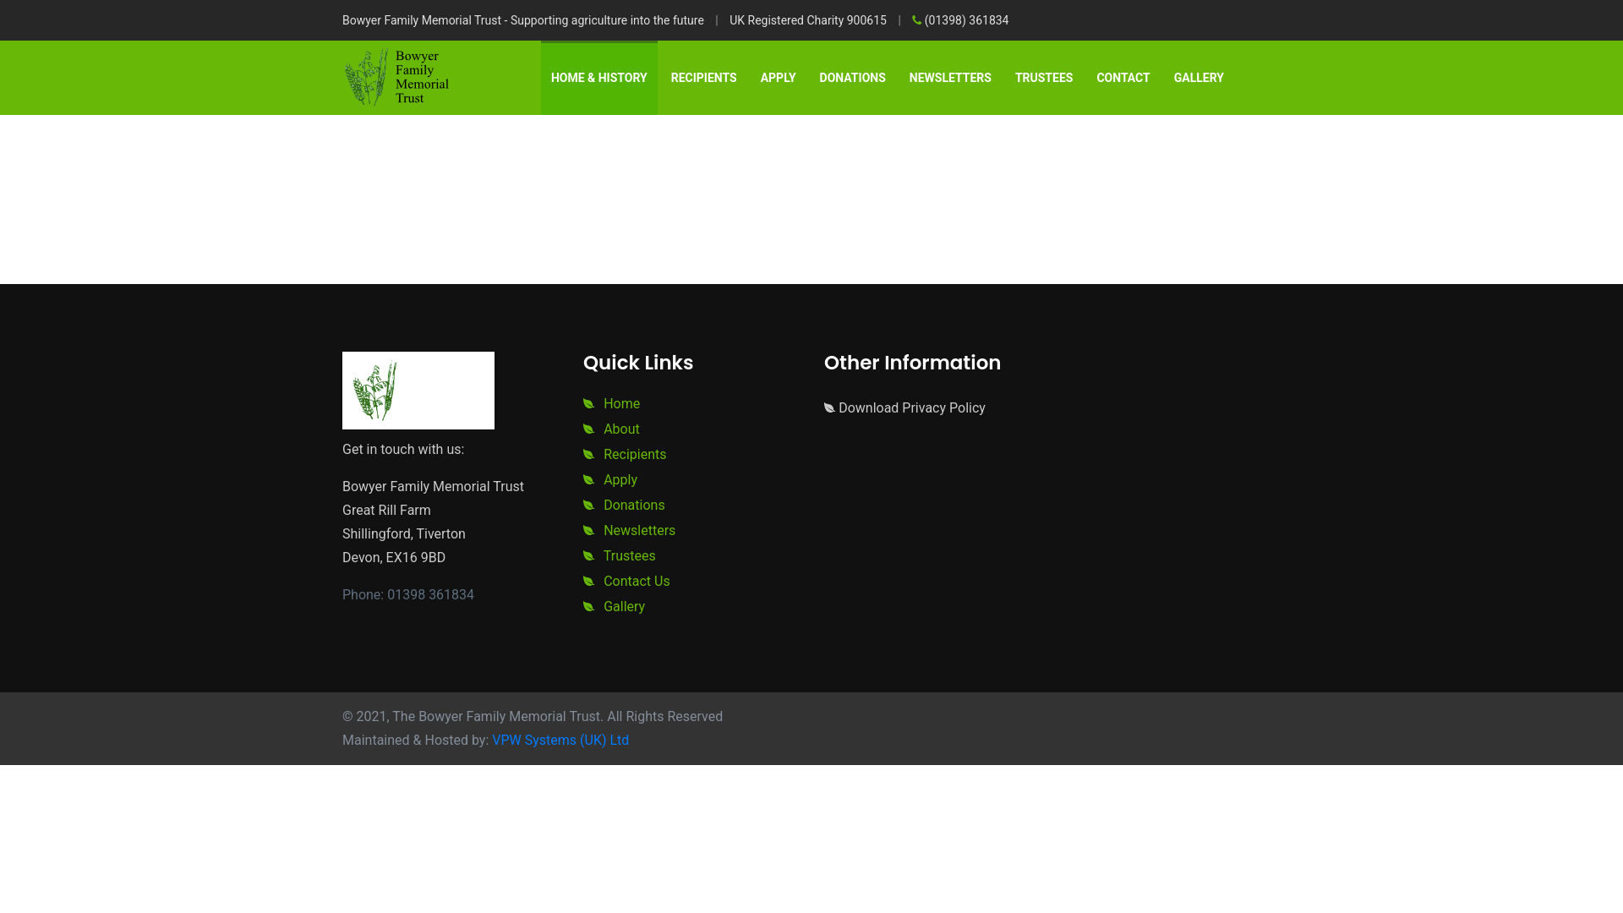Click the Great Rill Farm address line

386,511
